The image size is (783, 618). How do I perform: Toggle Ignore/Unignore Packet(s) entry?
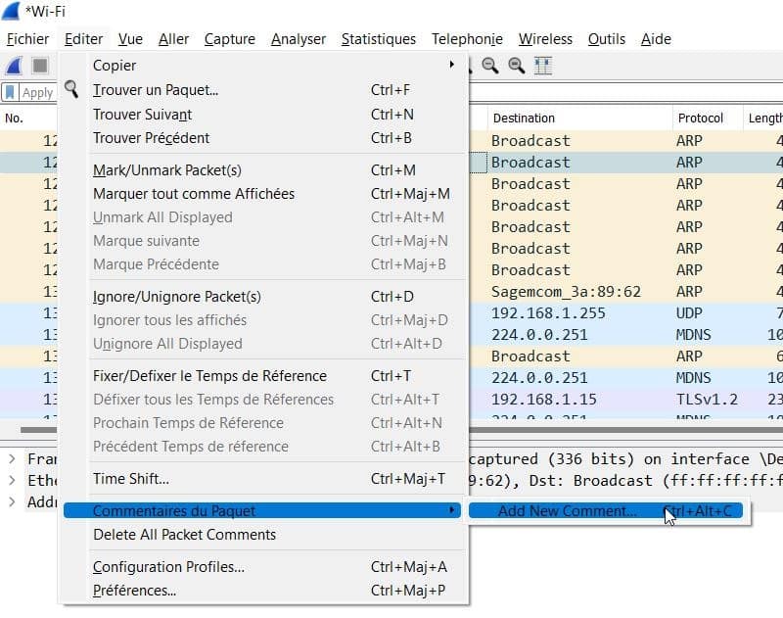pos(176,297)
